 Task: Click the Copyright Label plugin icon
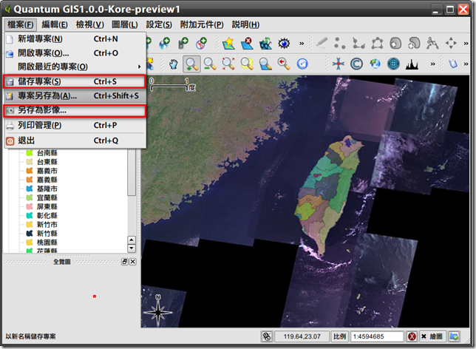tap(356, 64)
